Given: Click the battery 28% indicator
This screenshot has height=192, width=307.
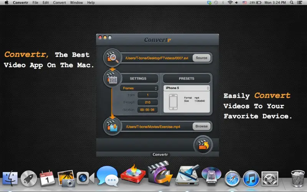Looking at the screenshot, I should pyautogui.click(x=255, y=3).
